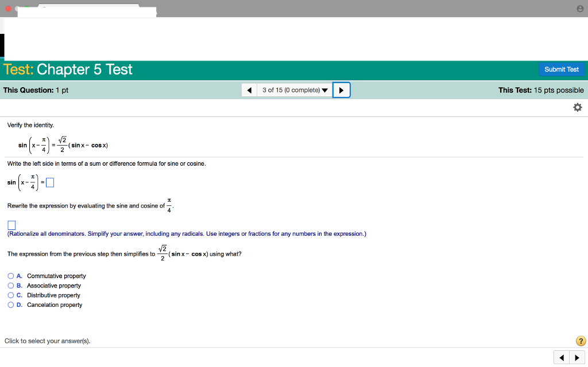Click the first answer input box
The width and height of the screenshot is (588, 367).
[x=50, y=182]
